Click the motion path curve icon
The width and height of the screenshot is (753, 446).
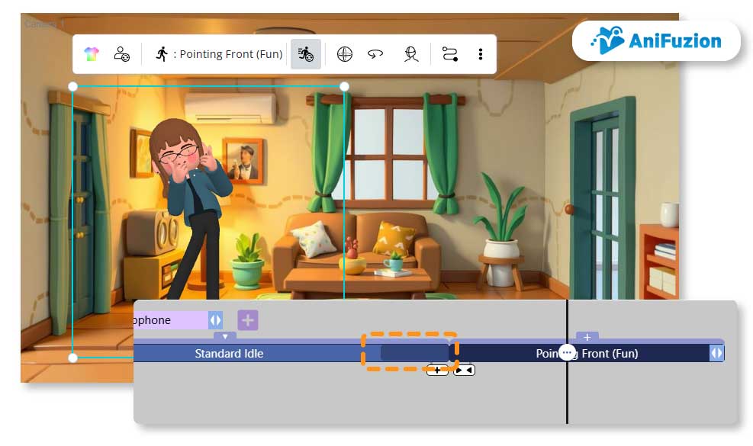449,54
